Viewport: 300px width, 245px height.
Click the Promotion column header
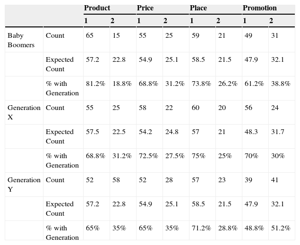click(x=259, y=8)
